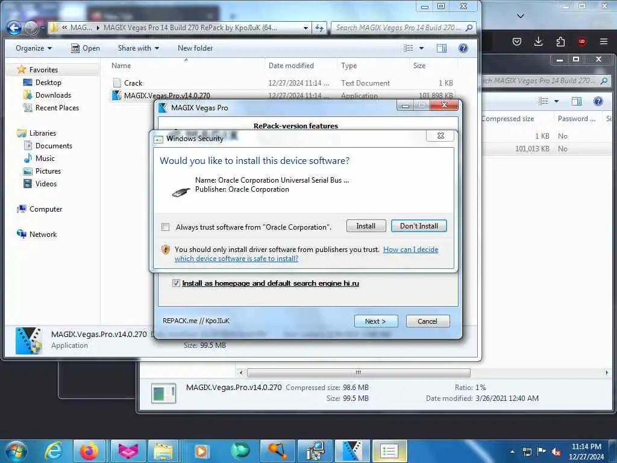
Task: Click the Don't Install button
Action: click(x=419, y=226)
